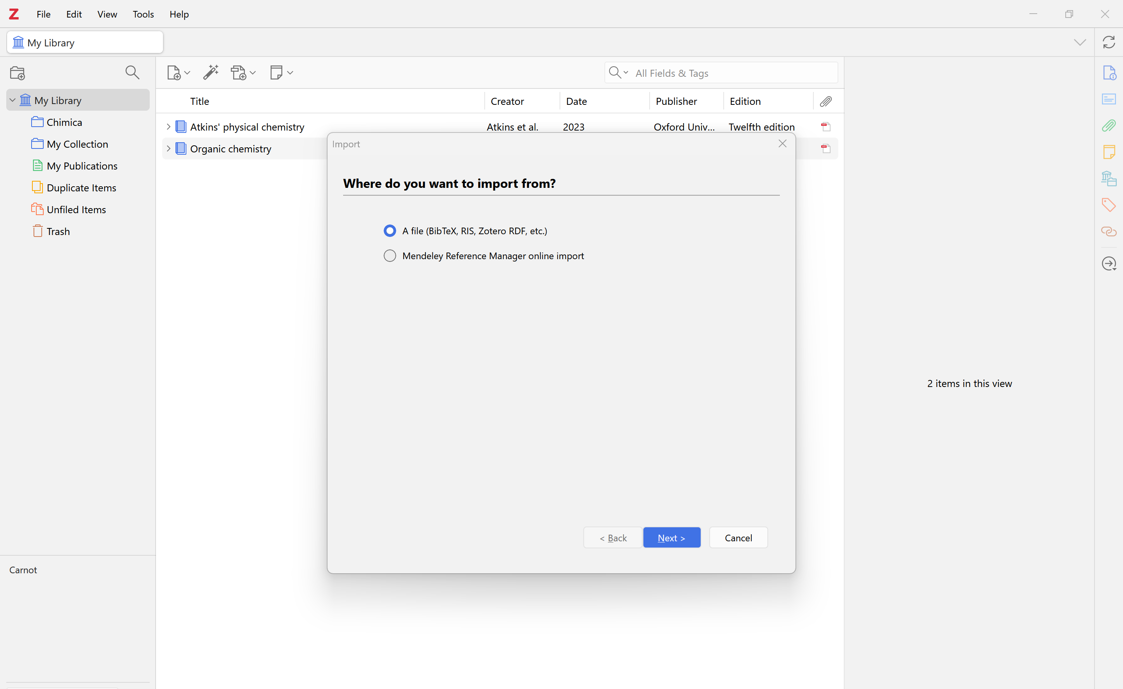The width and height of the screenshot is (1123, 689).
Task: Open the Abstract pane icon
Action: pos(1109,99)
